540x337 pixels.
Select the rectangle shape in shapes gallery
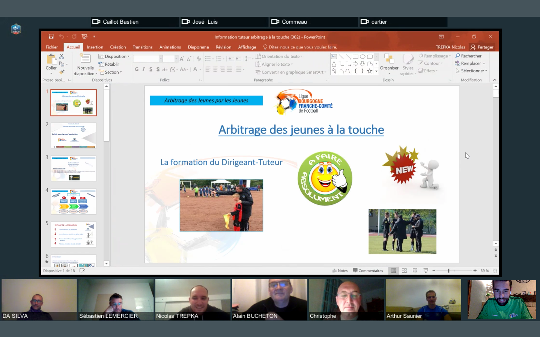click(355, 57)
